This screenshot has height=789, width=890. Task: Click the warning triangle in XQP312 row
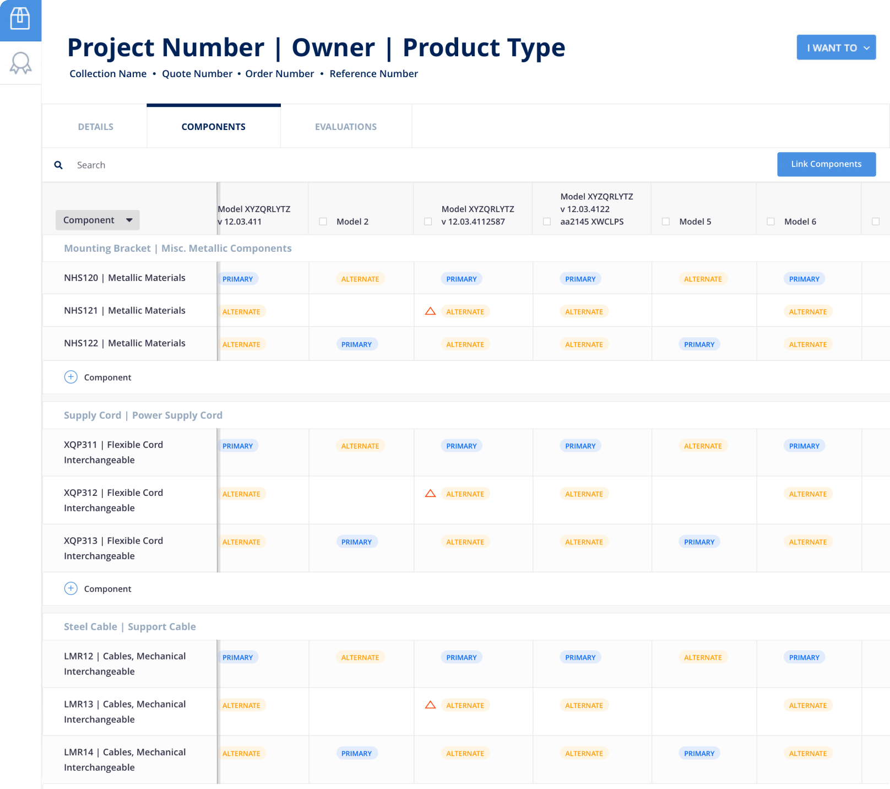tap(431, 494)
